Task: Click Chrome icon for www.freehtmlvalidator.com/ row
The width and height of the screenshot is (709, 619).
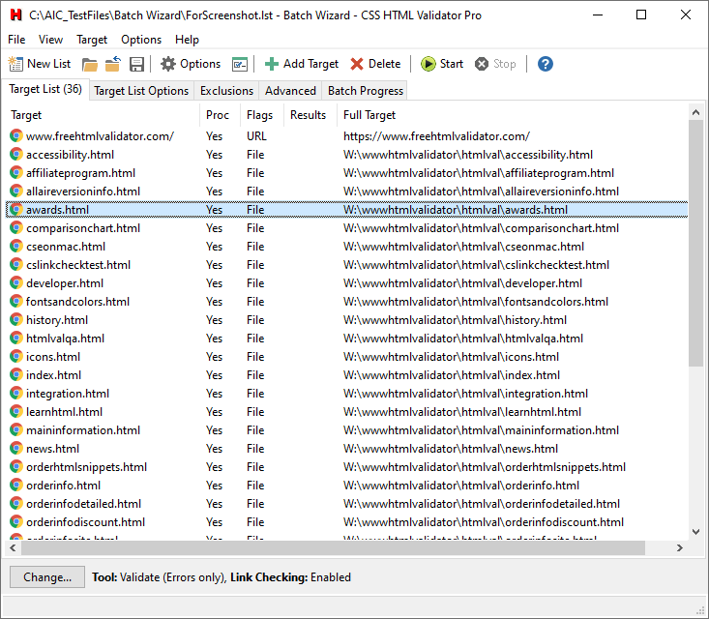Action: pos(15,135)
